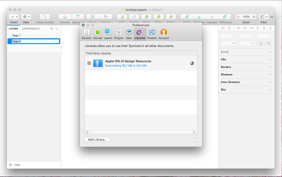Close the Preferences window
Image resolution: width=282 pixels, height=177 pixels.
click(x=83, y=25)
